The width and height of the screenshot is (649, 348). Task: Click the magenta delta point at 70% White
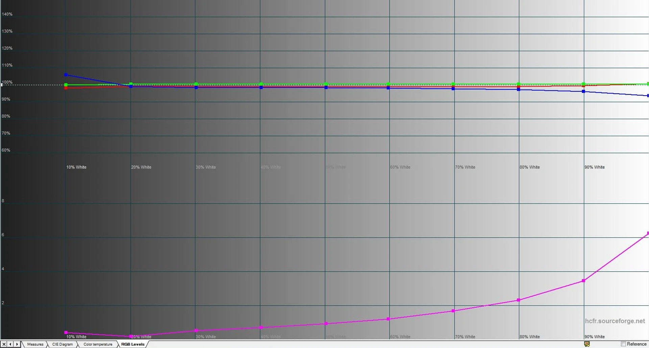453,311
